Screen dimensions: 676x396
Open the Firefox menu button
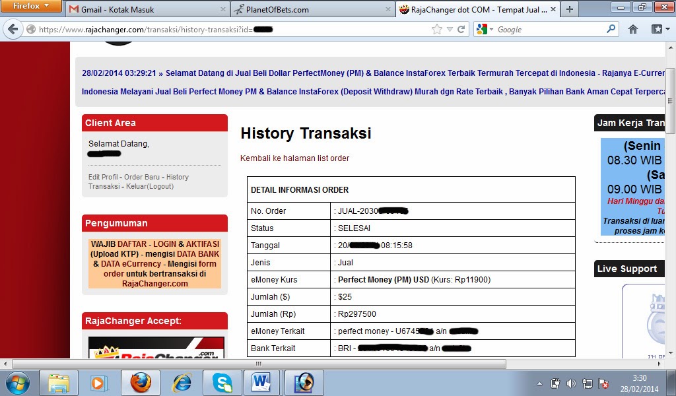coord(31,6)
